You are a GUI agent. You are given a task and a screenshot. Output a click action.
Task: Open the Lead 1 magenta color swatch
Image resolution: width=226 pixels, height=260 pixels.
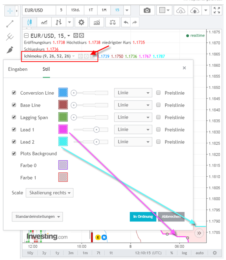pos(63,129)
